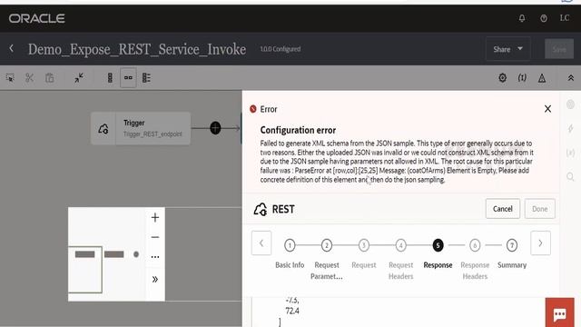The image size is (581, 327).
Task: Go back using the arrow beside integration name
Action: [12, 48]
